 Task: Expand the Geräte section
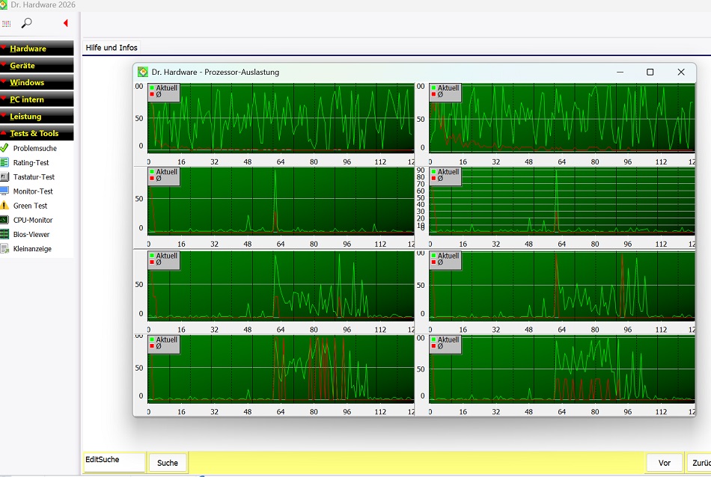click(x=37, y=65)
